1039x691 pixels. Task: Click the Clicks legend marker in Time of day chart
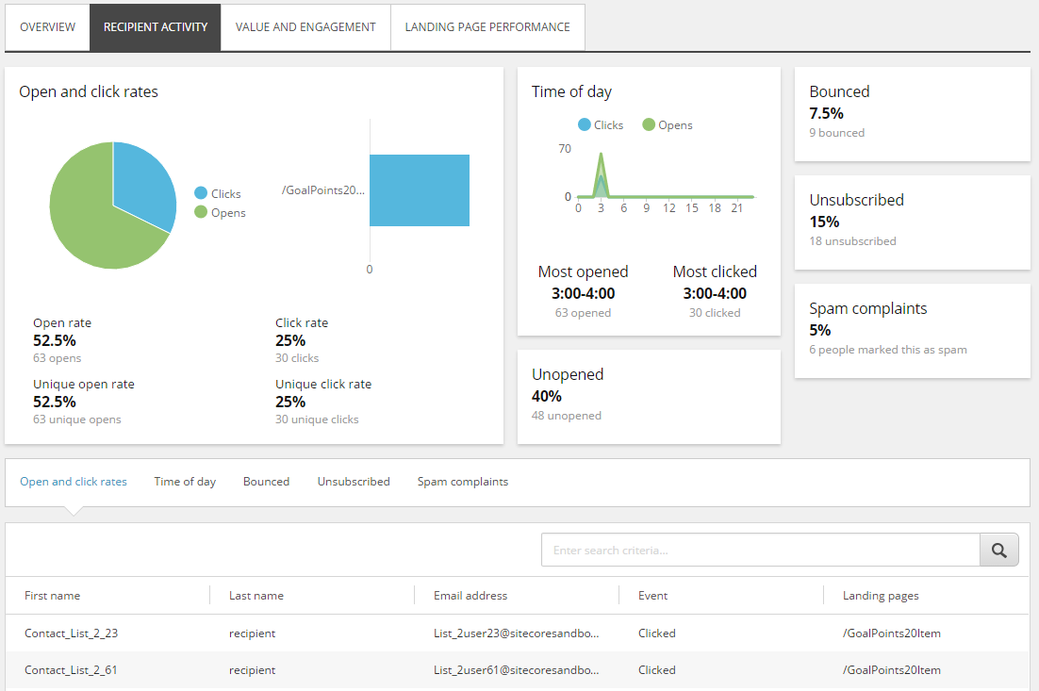(x=584, y=124)
